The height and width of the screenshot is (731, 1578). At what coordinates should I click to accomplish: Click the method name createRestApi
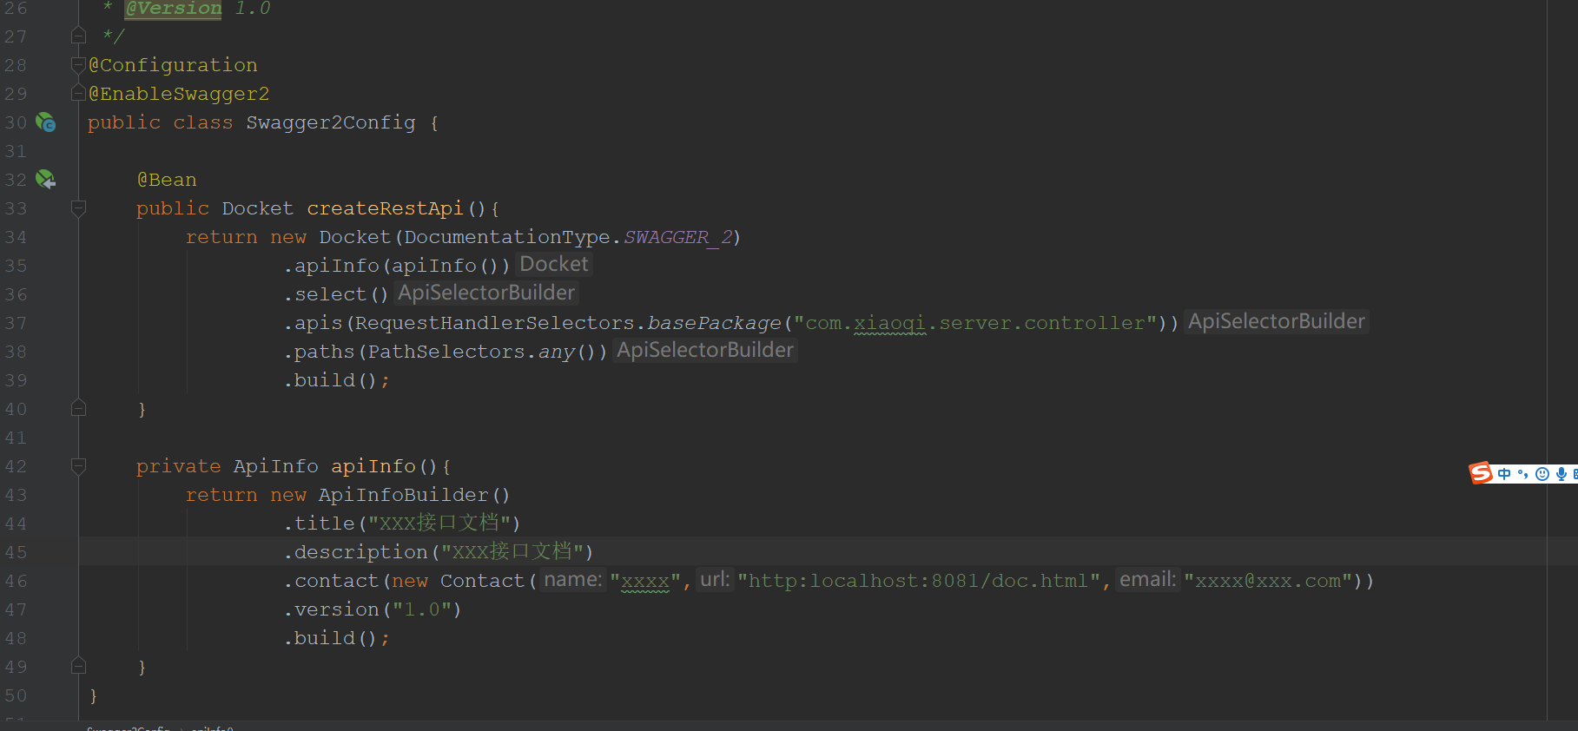tap(386, 208)
